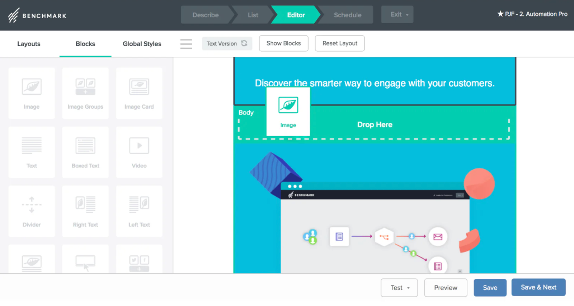Click the Boxed Text block
This screenshot has height=306, width=574.
coord(85,152)
